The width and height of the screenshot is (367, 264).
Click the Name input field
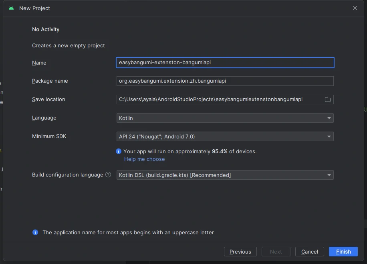[x=225, y=63]
